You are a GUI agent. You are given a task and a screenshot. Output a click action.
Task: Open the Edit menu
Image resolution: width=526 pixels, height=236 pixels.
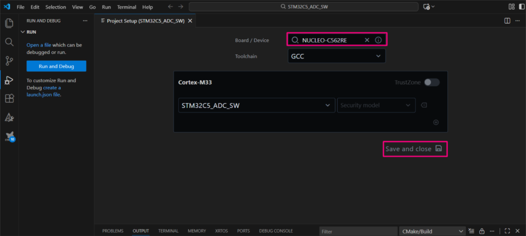point(34,7)
